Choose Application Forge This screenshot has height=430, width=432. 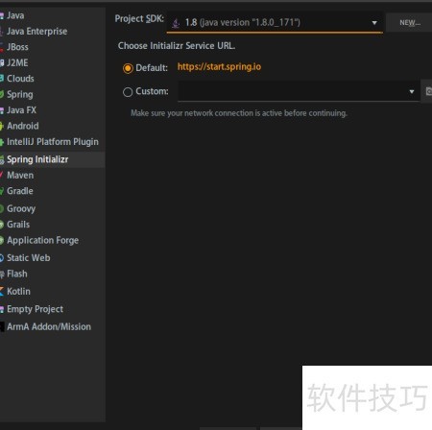coord(42,240)
